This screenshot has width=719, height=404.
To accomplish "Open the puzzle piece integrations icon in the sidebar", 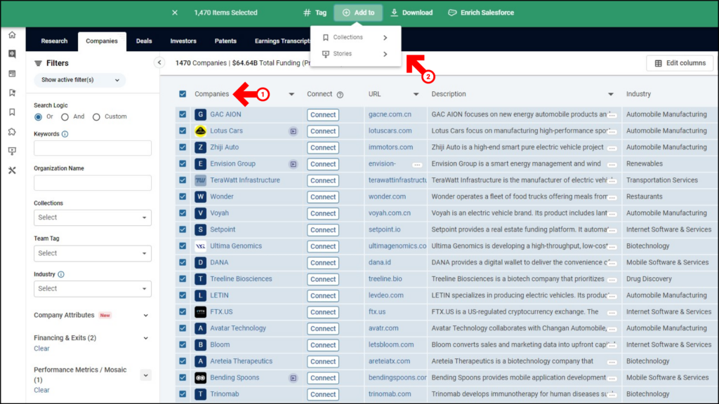I will [x=13, y=132].
